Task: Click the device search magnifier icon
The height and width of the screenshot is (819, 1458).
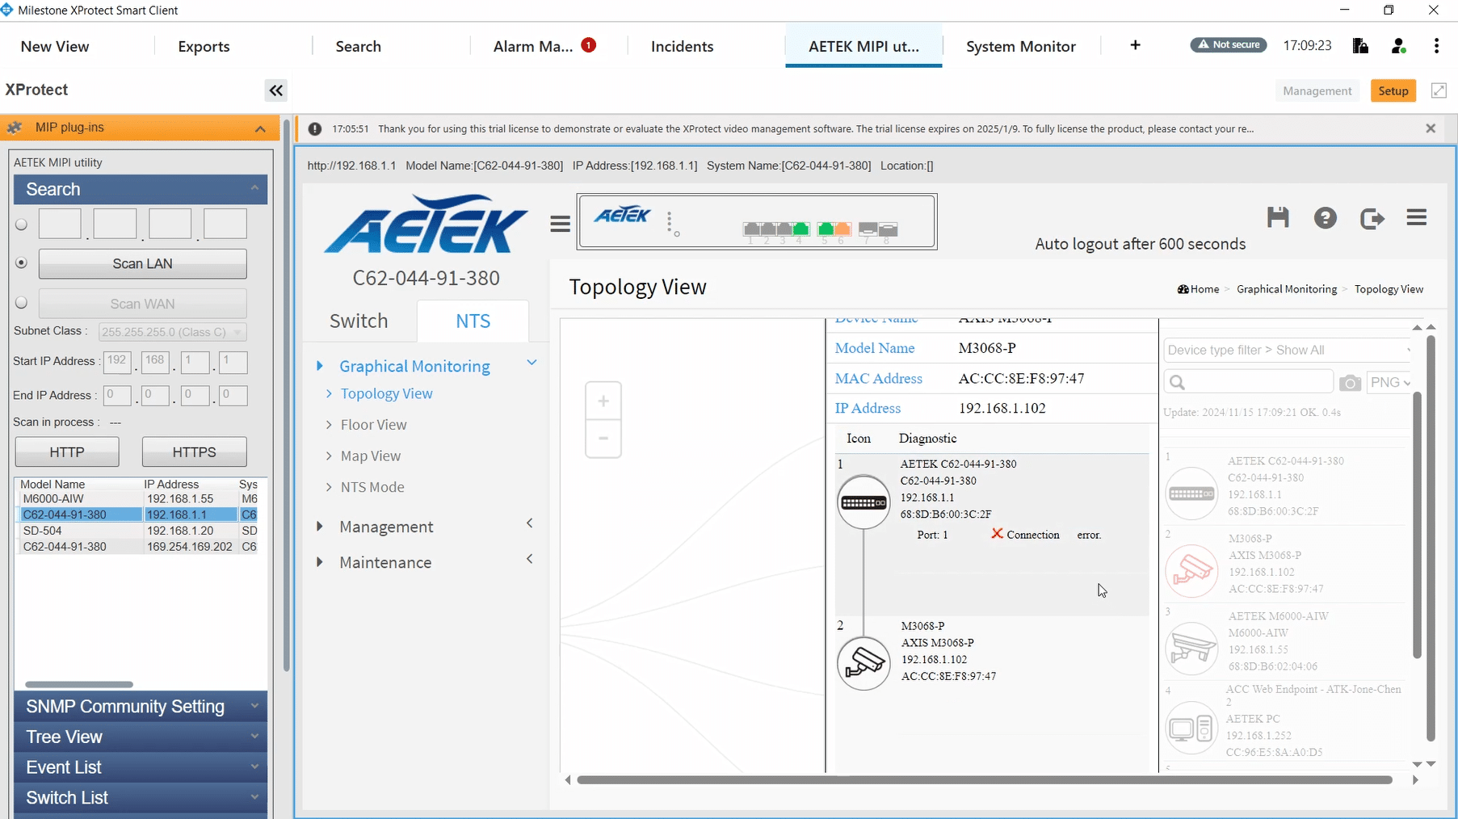Action: click(x=1178, y=383)
